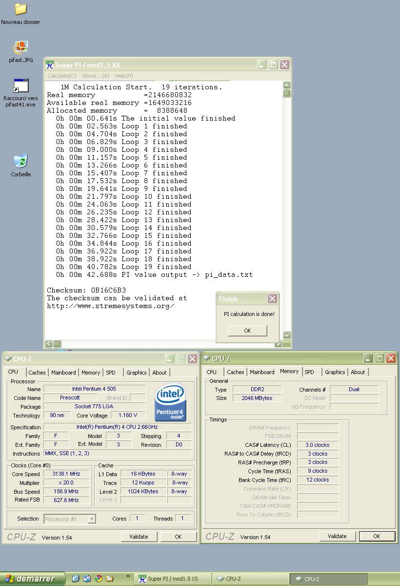The height and width of the screenshot is (586, 400).
Task: Select Graphics tab in right CPU-Z
Action: click(335, 372)
